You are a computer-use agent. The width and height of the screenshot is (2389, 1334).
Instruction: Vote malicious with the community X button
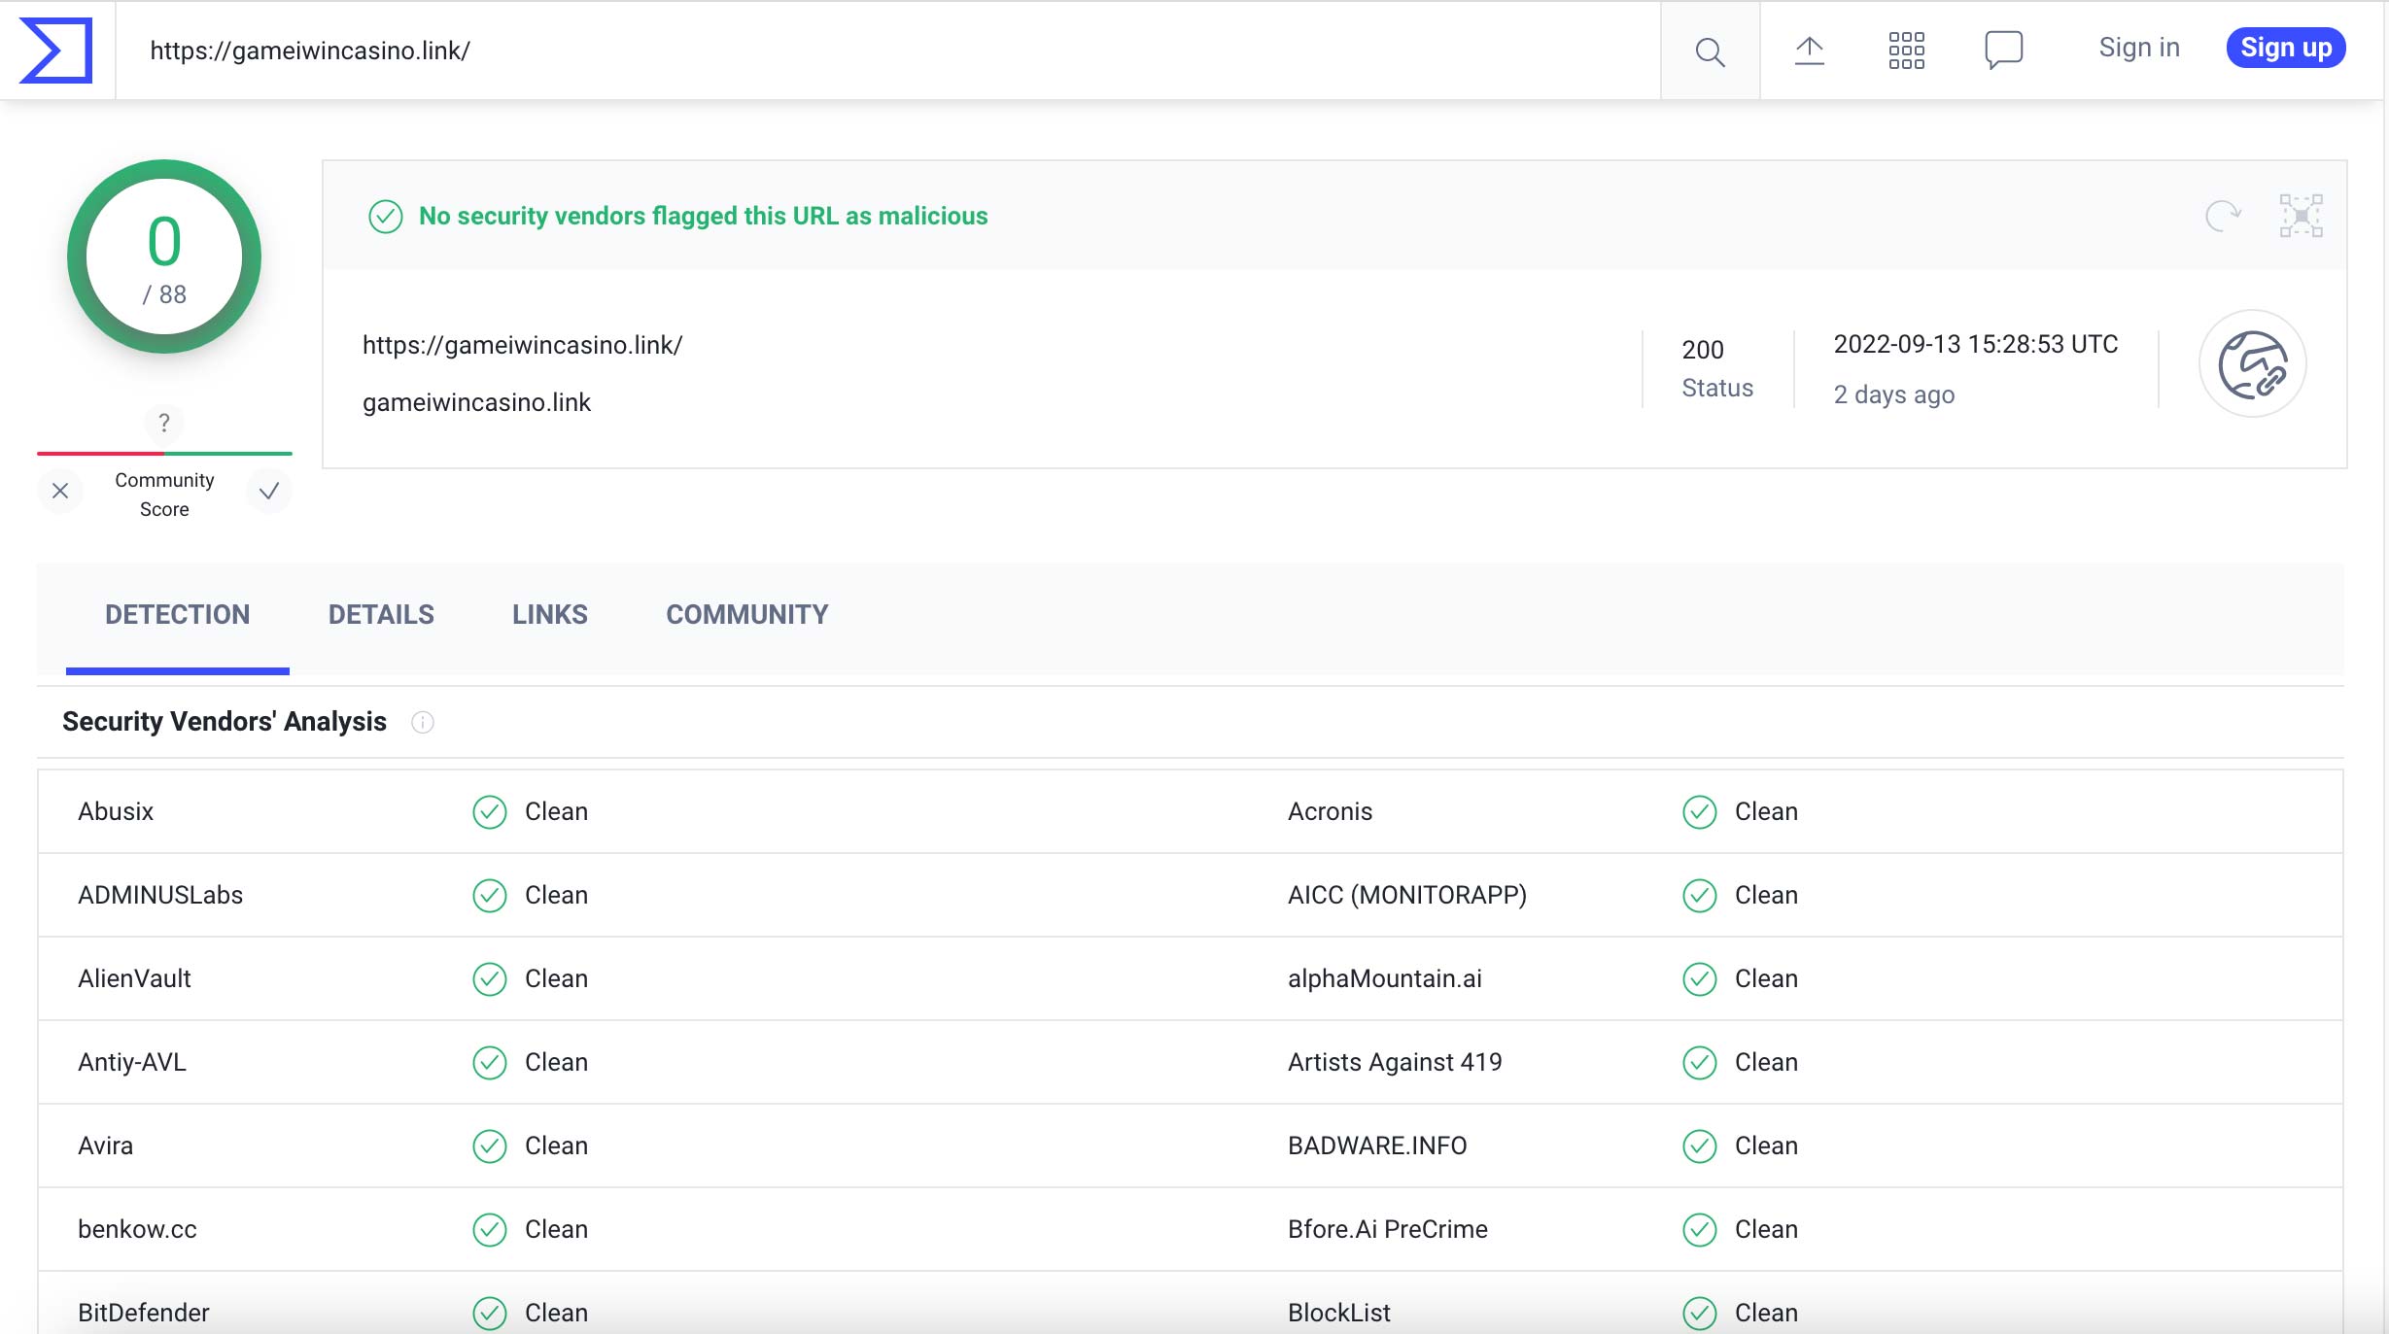(60, 491)
